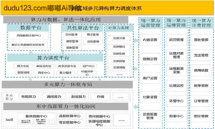This screenshot has height=129, width=215.
Task: Click the 共性算法平台 header
Action: coord(82,28)
